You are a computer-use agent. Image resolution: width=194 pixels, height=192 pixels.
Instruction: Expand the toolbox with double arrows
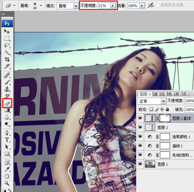coord(3,14)
